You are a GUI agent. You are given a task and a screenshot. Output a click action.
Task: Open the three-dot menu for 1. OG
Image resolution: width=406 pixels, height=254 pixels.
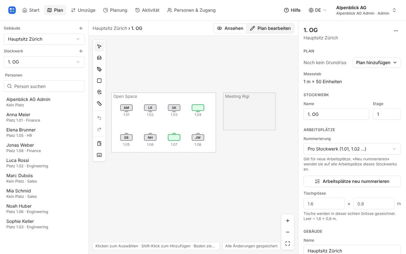pyautogui.click(x=396, y=31)
